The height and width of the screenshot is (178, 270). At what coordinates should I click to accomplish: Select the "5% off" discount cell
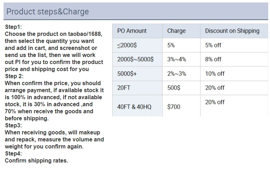click(x=213, y=45)
